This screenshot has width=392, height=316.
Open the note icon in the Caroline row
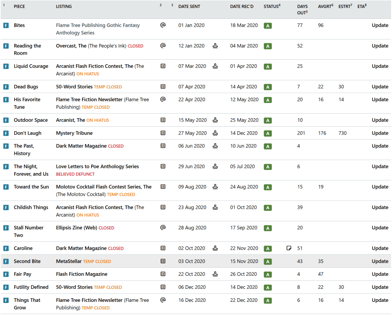289,248
